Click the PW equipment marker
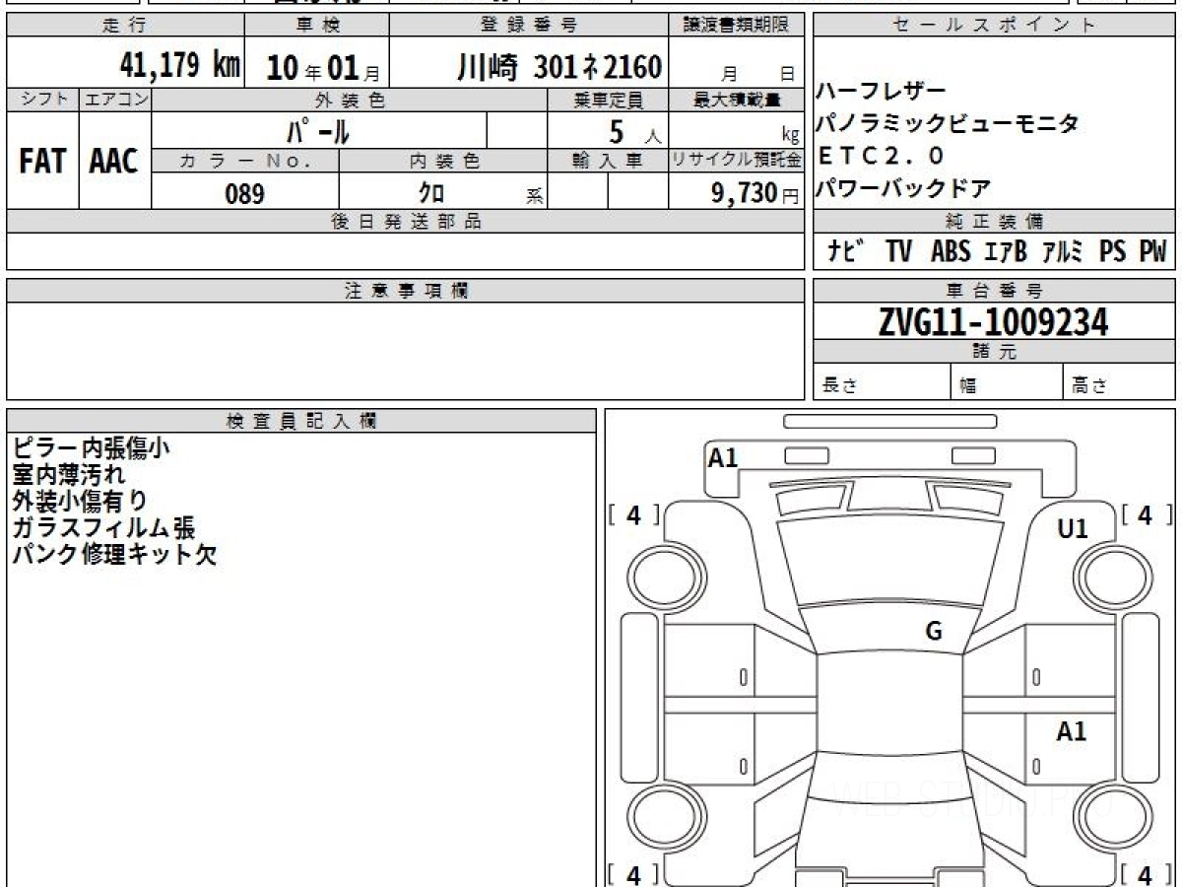Viewport: 1182px width, 887px height. pyautogui.click(x=1152, y=252)
